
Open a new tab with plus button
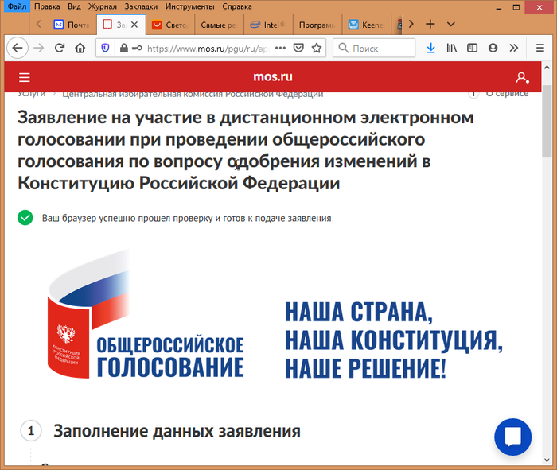pos(430,24)
